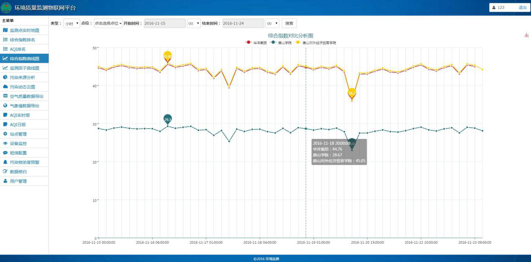Click the gear icon for 站点管理
This screenshot has height=262, width=531.
pos(5,134)
